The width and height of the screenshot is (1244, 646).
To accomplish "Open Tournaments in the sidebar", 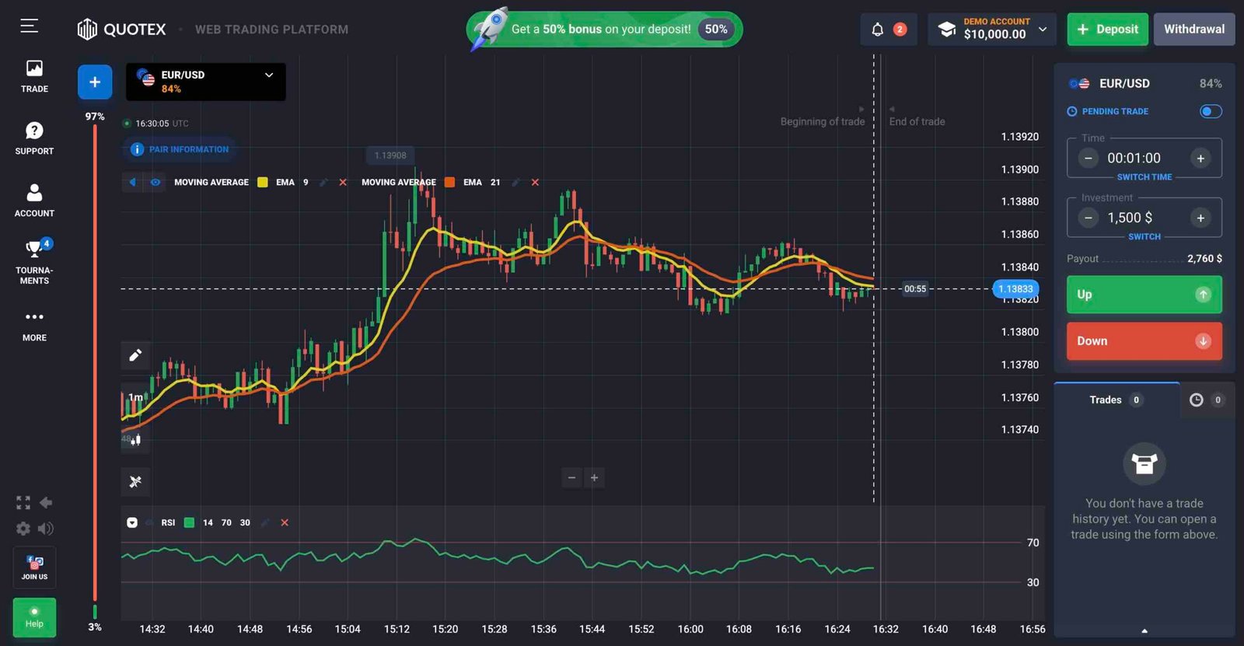I will (34, 262).
